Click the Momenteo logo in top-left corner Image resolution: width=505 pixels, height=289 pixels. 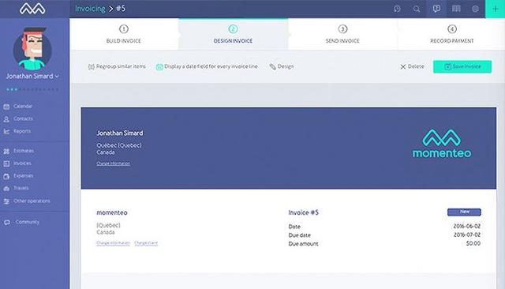pos(32,9)
